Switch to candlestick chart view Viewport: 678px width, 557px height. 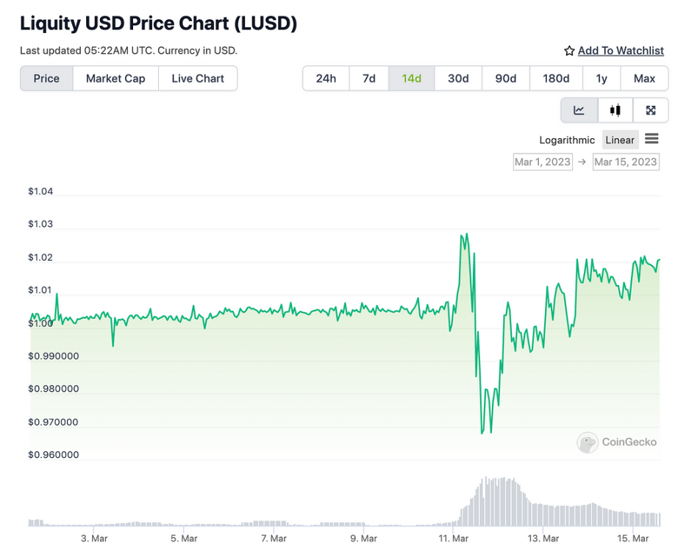point(615,110)
